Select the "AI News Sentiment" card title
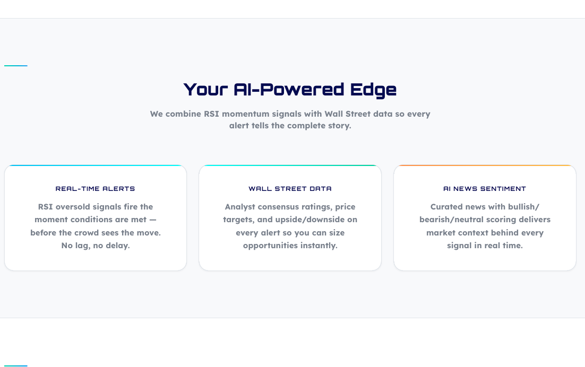 (485, 189)
